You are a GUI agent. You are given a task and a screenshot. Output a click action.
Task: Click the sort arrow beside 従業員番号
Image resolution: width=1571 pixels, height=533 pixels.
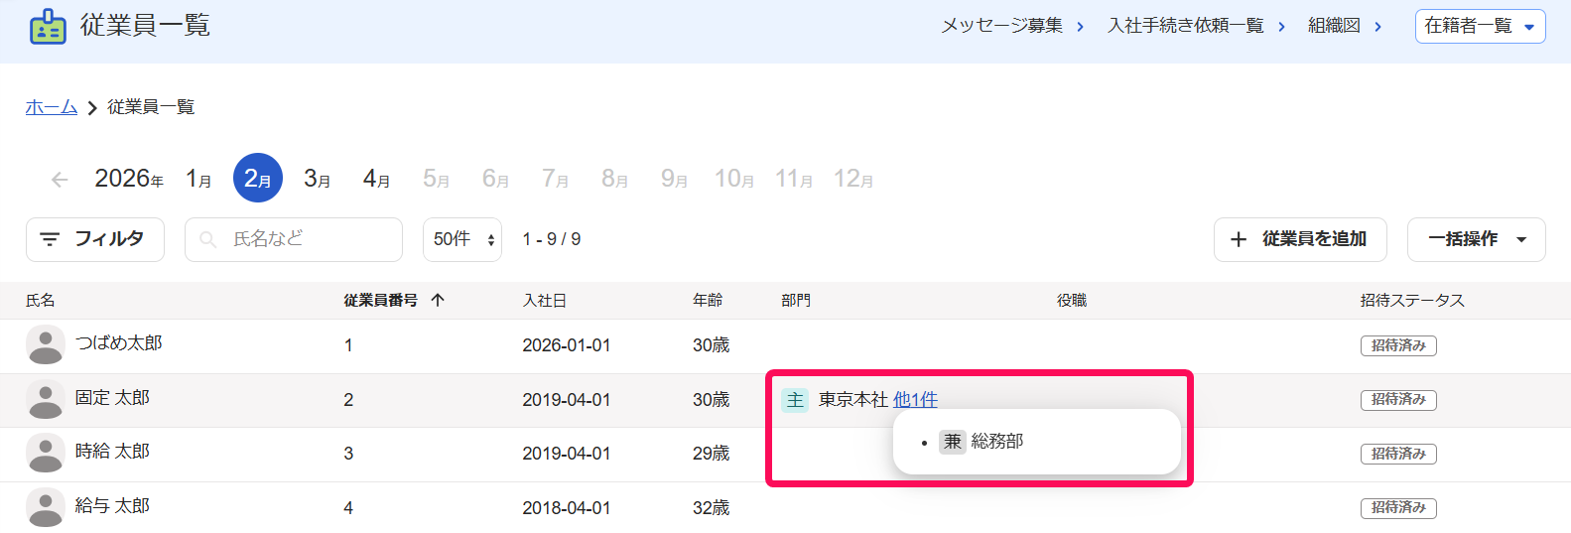point(438,300)
